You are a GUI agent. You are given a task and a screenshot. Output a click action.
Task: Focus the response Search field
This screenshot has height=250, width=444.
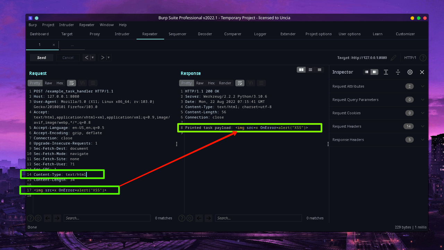258,218
